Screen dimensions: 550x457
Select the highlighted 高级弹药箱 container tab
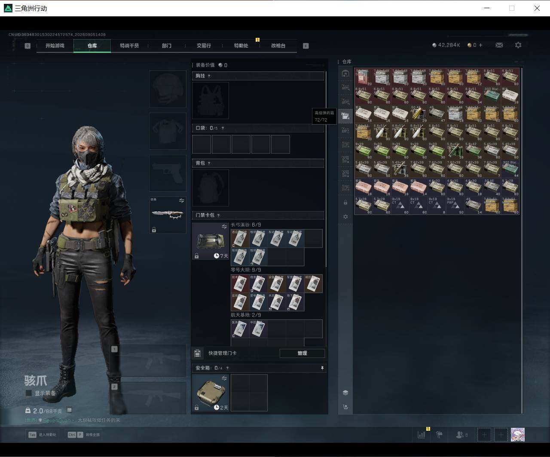(345, 115)
